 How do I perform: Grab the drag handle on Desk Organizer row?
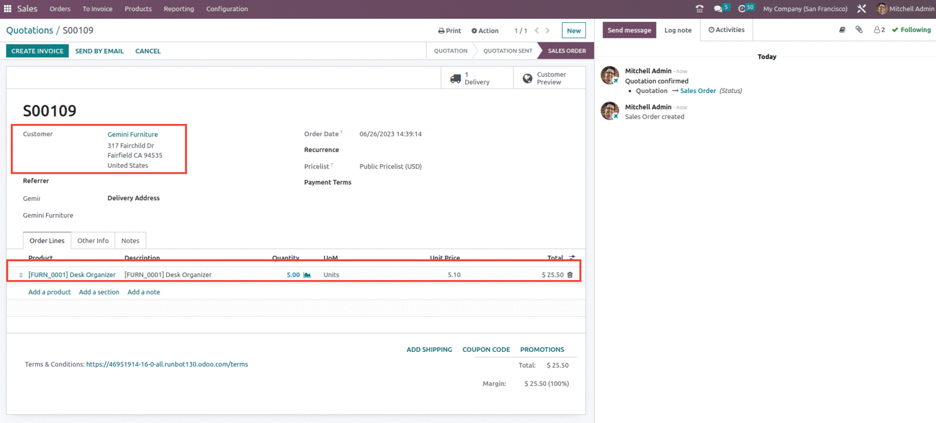tap(21, 275)
